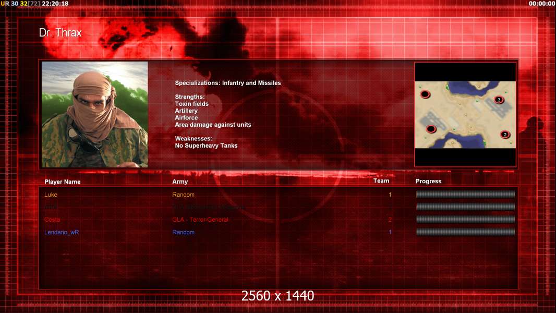The width and height of the screenshot is (556, 313).
Task: Click Lendario_wR's team number 1
Action: [390, 232]
